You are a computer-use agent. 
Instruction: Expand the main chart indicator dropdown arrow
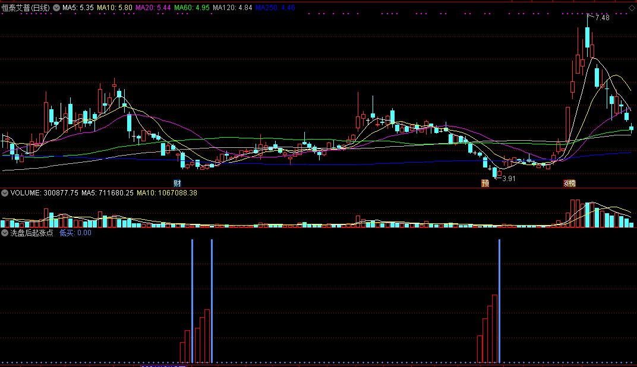click(x=56, y=8)
